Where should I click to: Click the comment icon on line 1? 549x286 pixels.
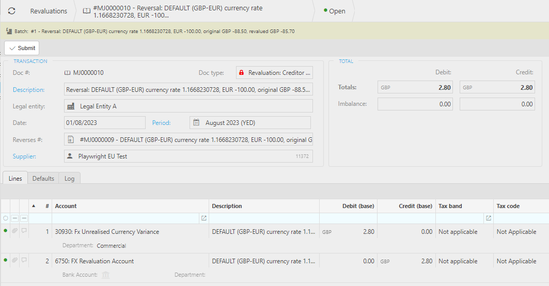pyautogui.click(x=24, y=231)
